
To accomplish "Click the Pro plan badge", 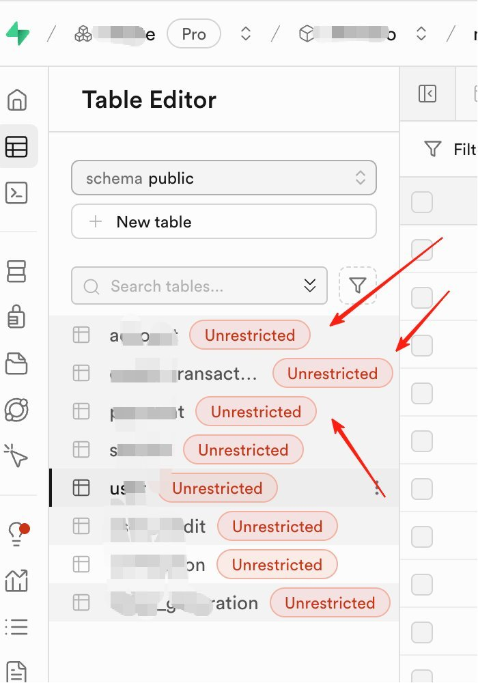I will (194, 34).
